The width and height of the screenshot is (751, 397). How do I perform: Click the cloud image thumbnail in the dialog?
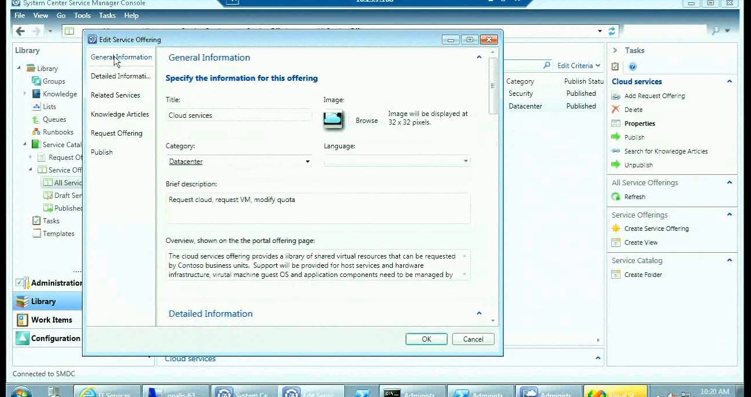pos(333,119)
